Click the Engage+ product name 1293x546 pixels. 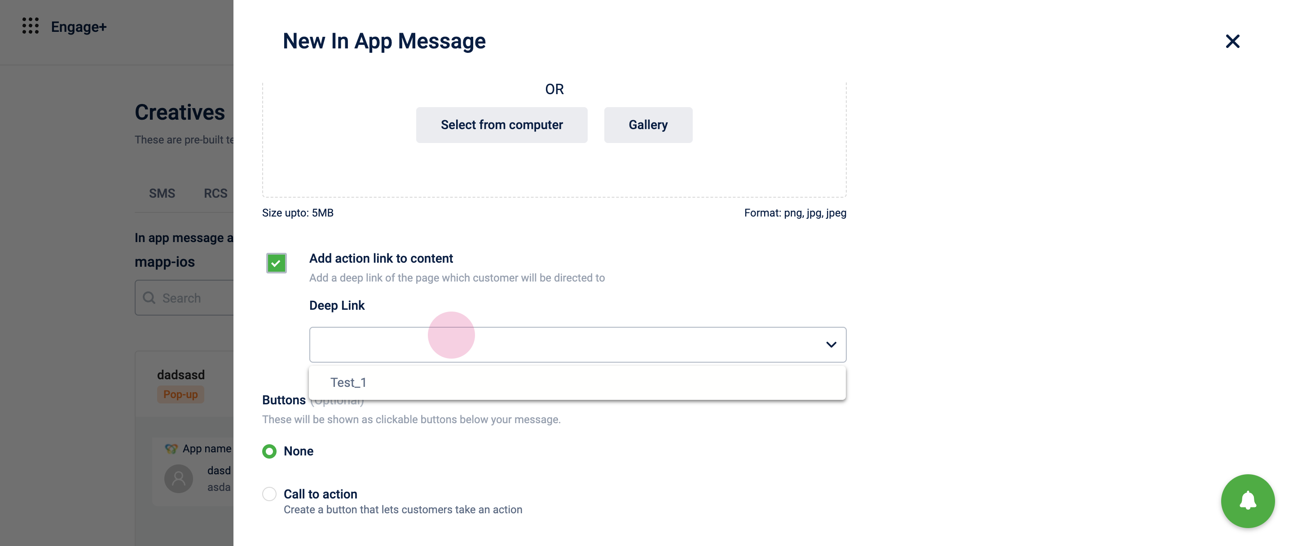click(x=79, y=26)
